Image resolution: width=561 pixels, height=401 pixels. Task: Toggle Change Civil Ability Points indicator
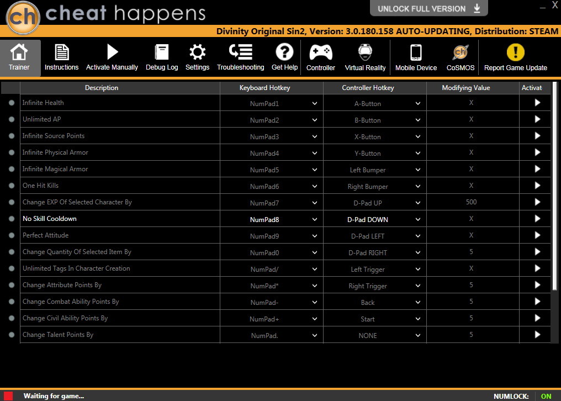click(12, 318)
